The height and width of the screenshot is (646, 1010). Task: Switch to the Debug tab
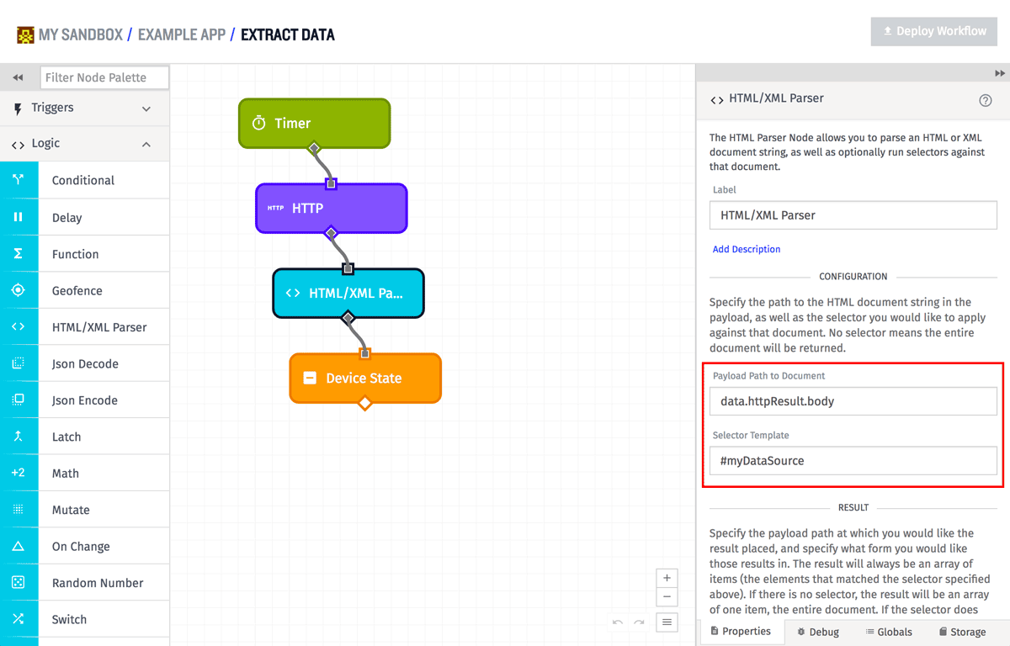[x=818, y=632]
